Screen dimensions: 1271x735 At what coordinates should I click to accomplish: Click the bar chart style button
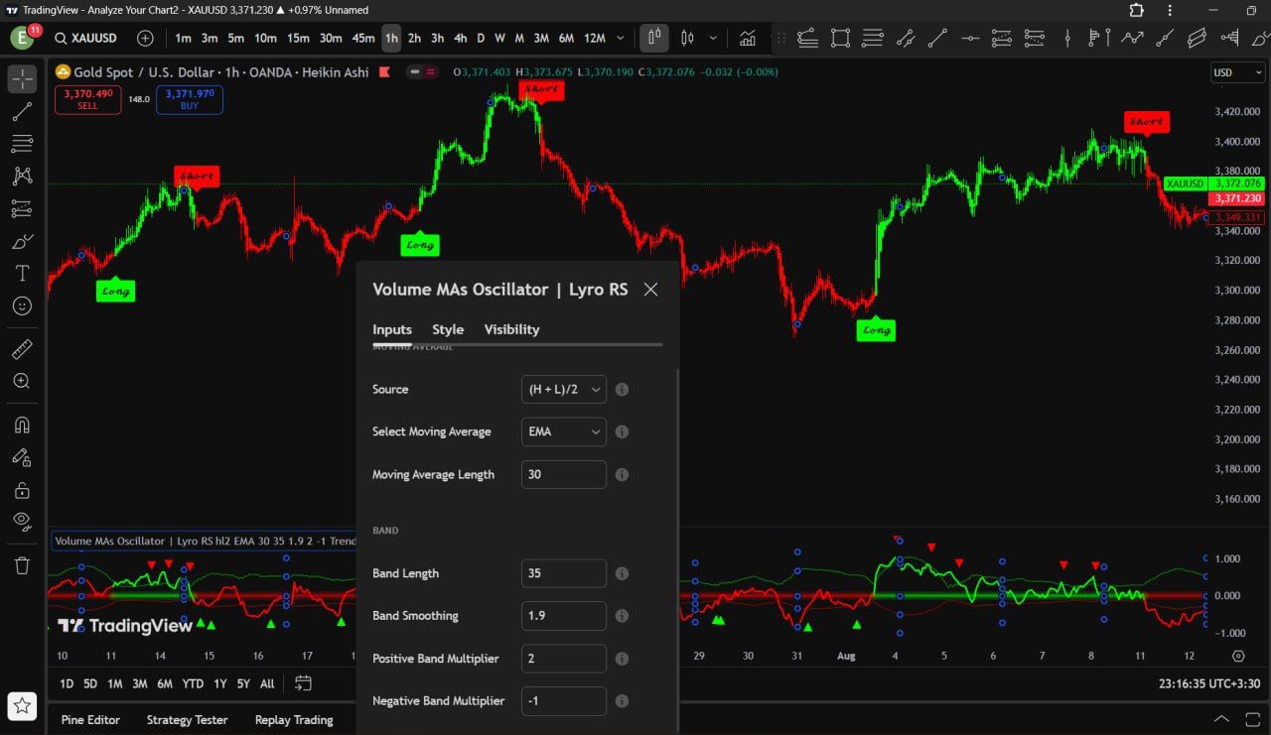[654, 38]
